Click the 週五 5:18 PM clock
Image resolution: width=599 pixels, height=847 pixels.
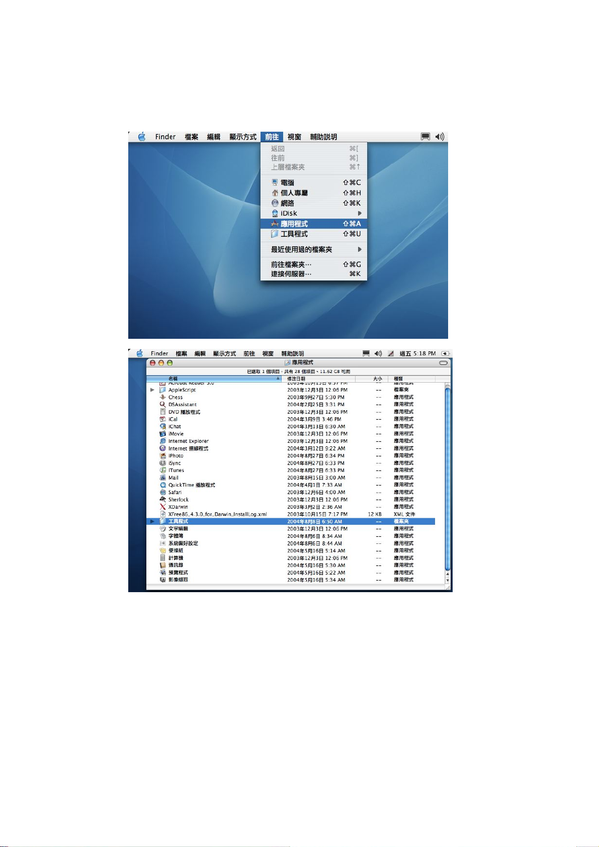point(417,353)
